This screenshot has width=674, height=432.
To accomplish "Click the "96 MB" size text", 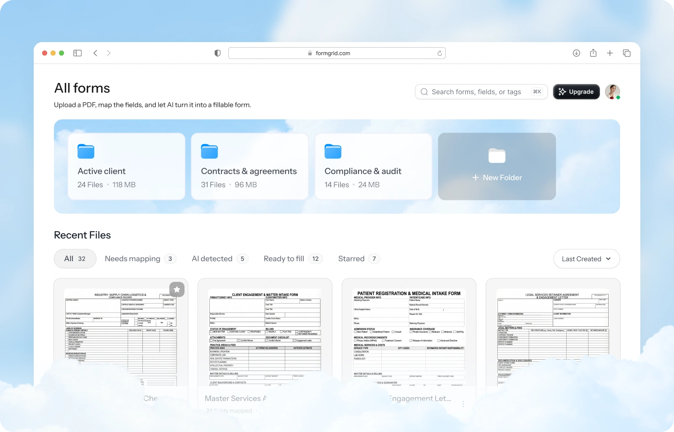I will pos(246,184).
